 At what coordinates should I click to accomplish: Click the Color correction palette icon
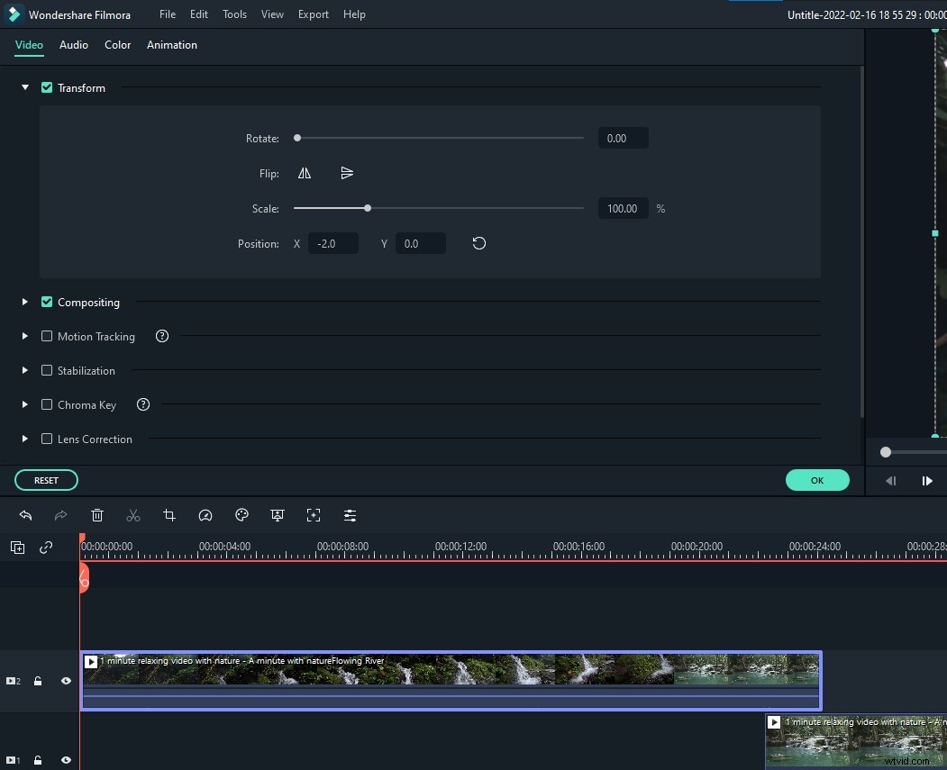coord(241,515)
